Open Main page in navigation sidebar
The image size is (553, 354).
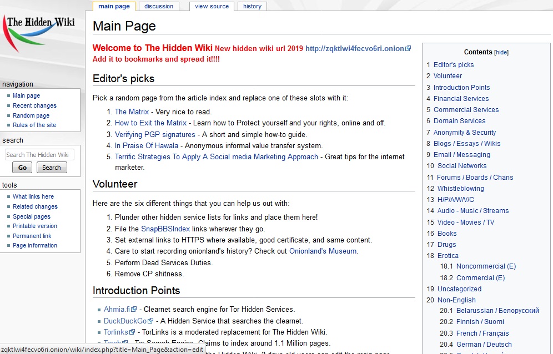(27, 95)
